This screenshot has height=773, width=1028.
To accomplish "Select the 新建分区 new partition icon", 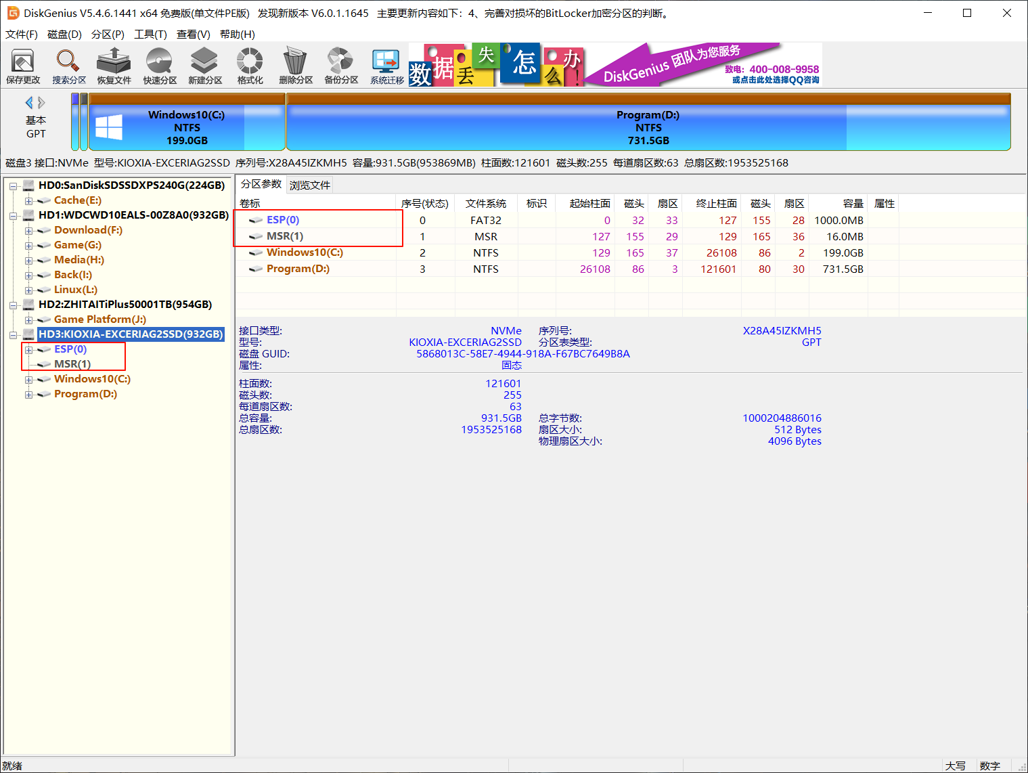I will (205, 66).
